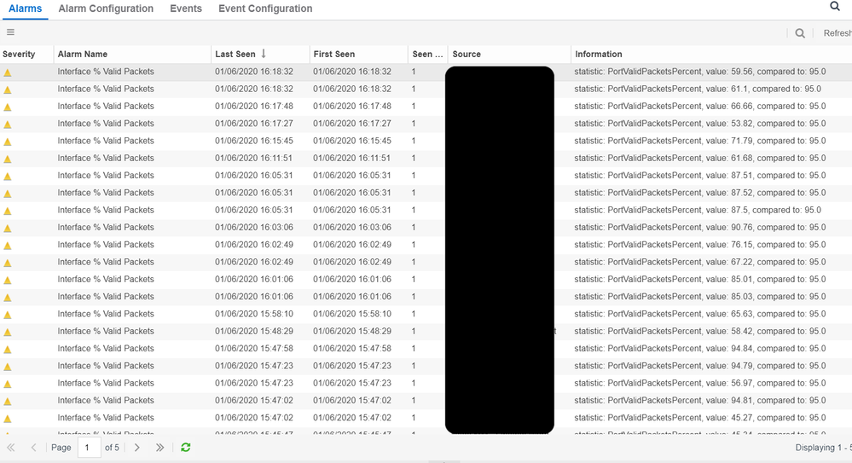
Task: Click warning icon for value 61.1 row
Action: coord(8,90)
